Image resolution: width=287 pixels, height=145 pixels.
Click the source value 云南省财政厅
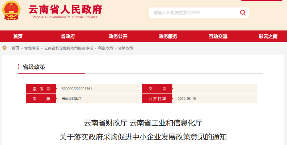click(72, 99)
